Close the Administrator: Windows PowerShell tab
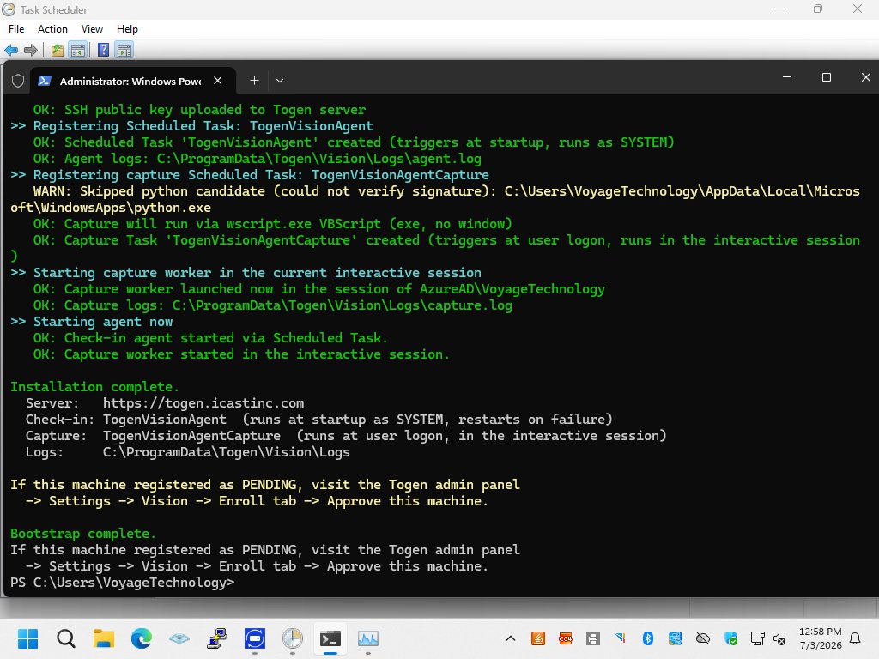 point(218,81)
